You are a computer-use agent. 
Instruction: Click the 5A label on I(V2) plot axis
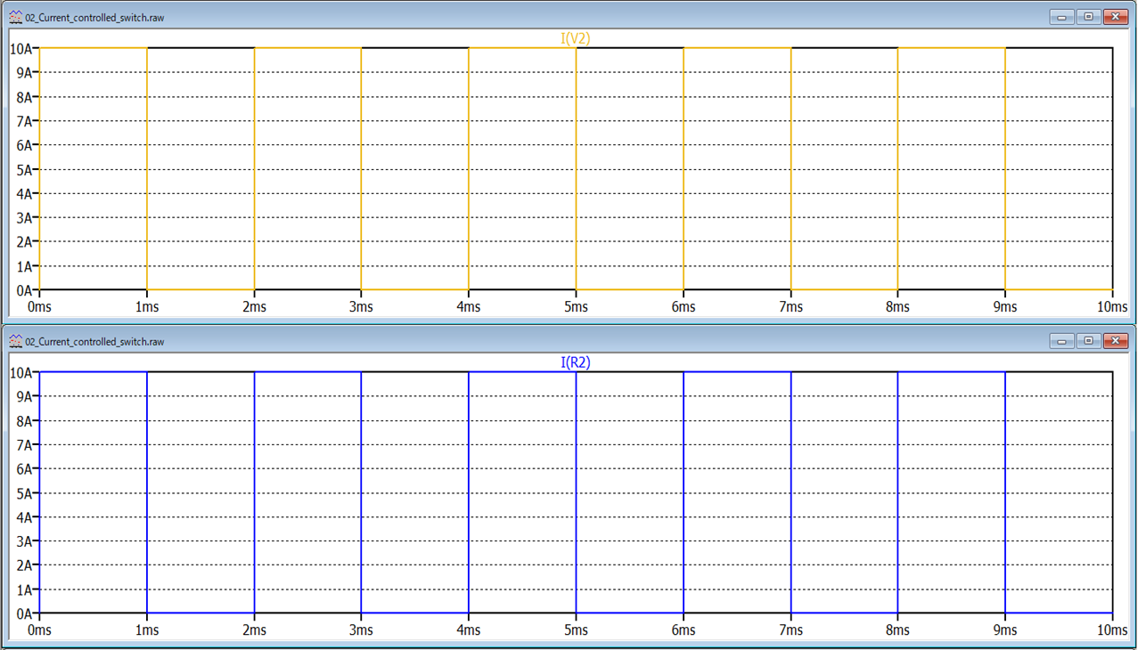26,169
